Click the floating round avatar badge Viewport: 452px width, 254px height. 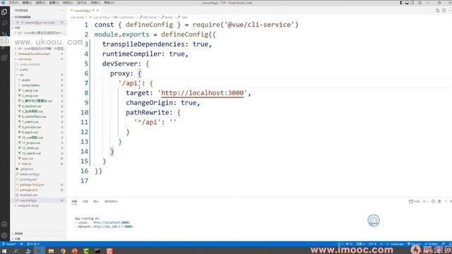pos(374,221)
